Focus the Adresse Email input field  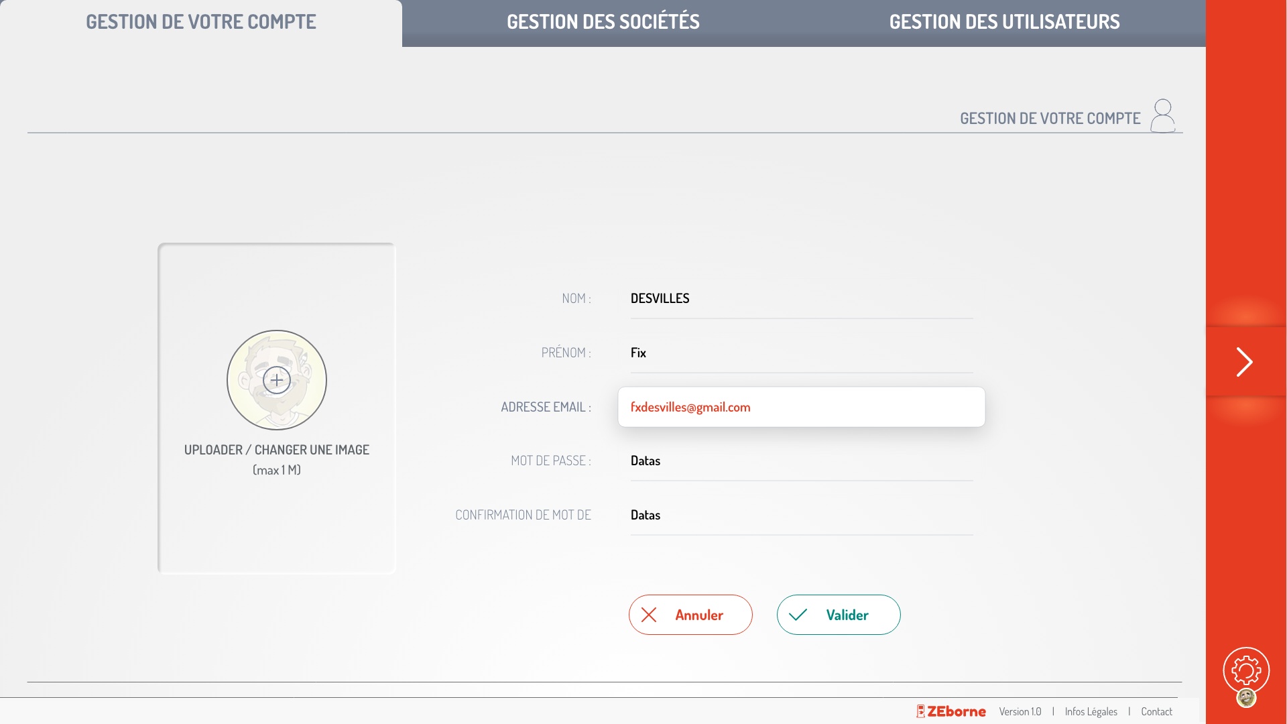click(801, 407)
